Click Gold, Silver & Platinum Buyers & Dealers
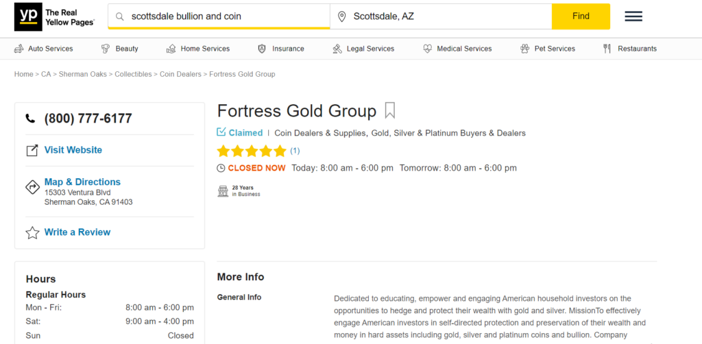Screen dimensions: 702x344 click(x=448, y=133)
